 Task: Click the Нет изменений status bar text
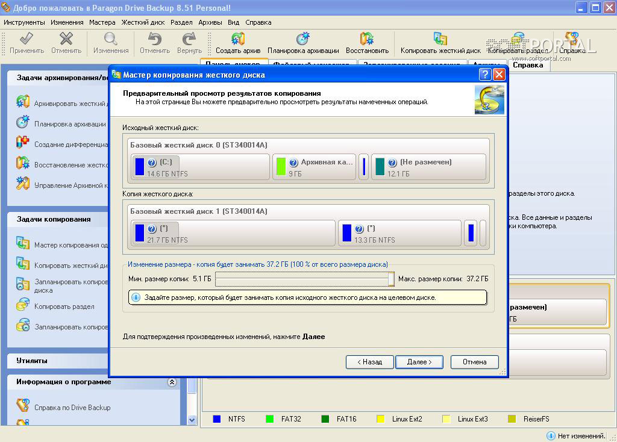coord(581,436)
